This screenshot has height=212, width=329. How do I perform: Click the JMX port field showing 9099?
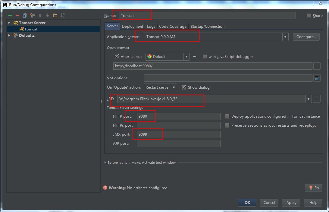point(179,134)
